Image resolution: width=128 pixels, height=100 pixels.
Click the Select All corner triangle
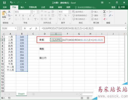3,34
